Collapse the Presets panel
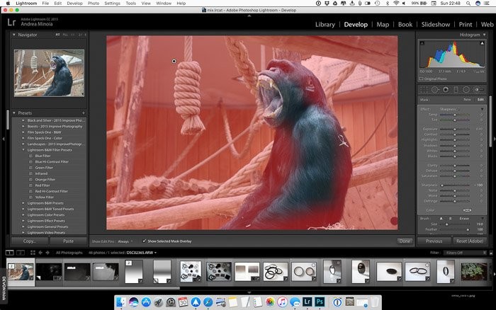 point(14,113)
